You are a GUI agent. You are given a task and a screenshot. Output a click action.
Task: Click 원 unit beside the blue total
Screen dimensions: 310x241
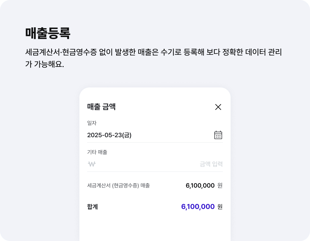tap(220, 207)
